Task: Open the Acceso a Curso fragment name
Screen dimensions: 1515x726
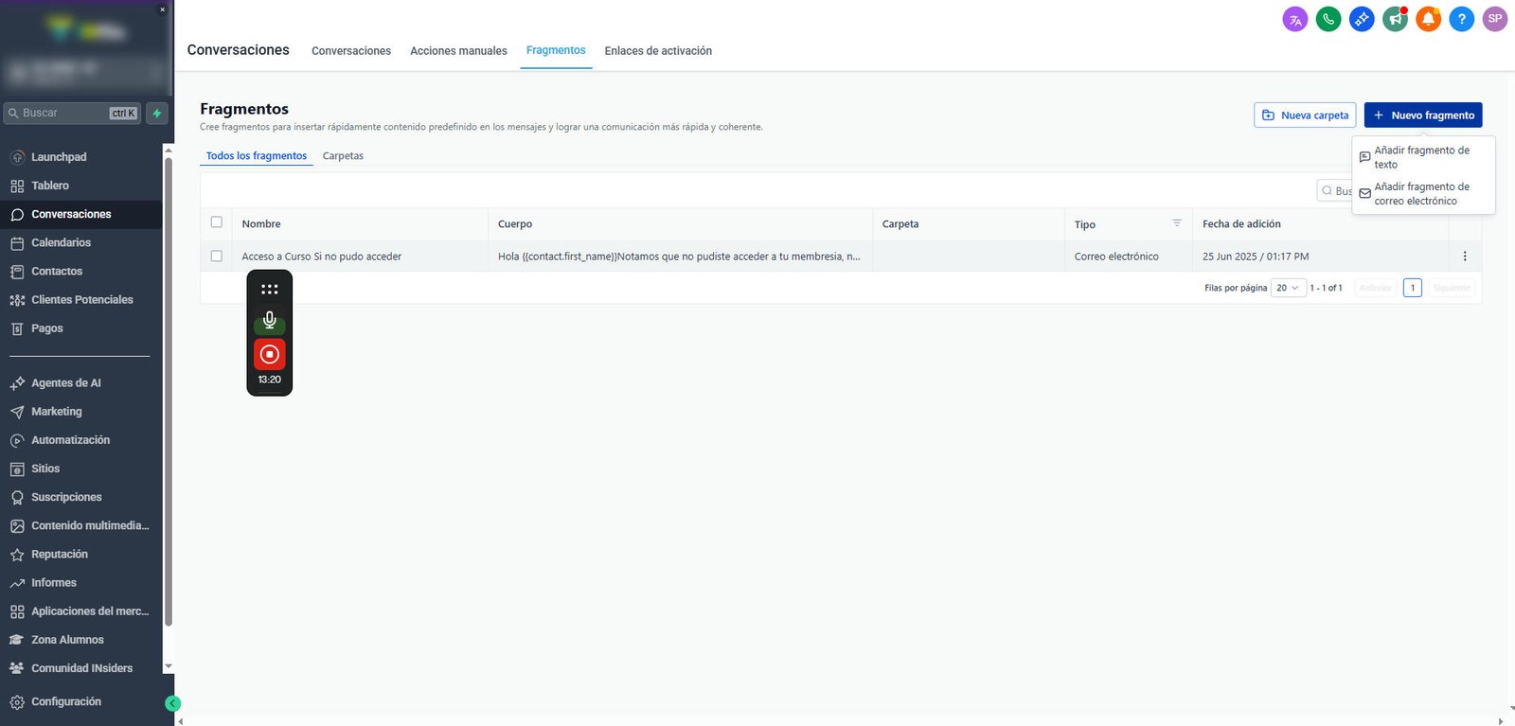Action: click(321, 257)
